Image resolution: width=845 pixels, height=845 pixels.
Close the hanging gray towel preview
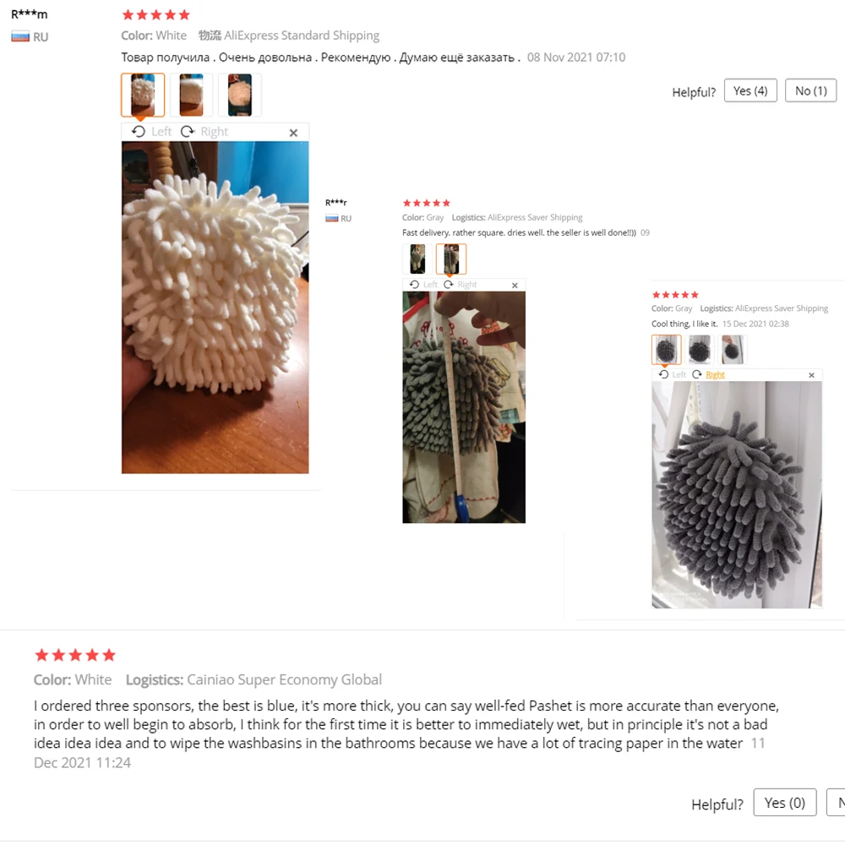tap(811, 375)
